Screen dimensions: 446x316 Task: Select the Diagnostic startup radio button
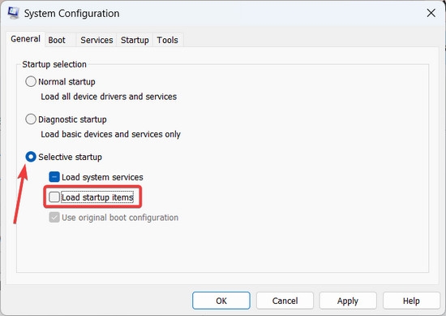31,119
